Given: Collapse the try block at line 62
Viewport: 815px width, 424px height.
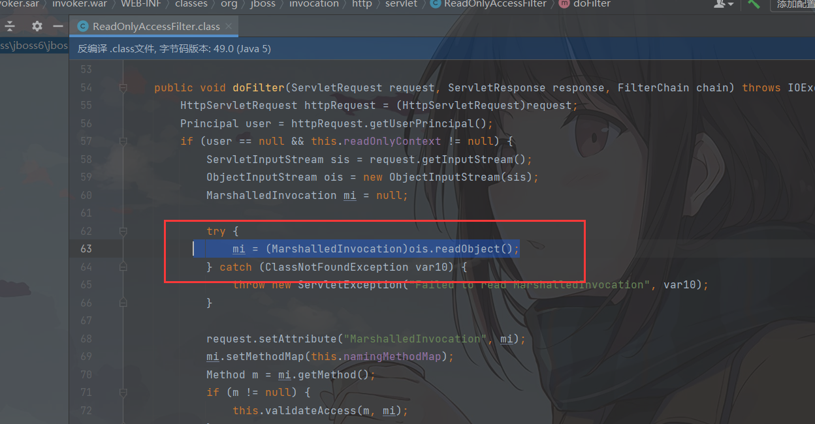Looking at the screenshot, I should pyautogui.click(x=123, y=231).
